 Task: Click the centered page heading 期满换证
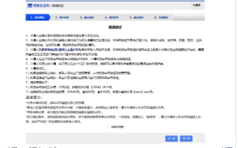coord(115,27)
